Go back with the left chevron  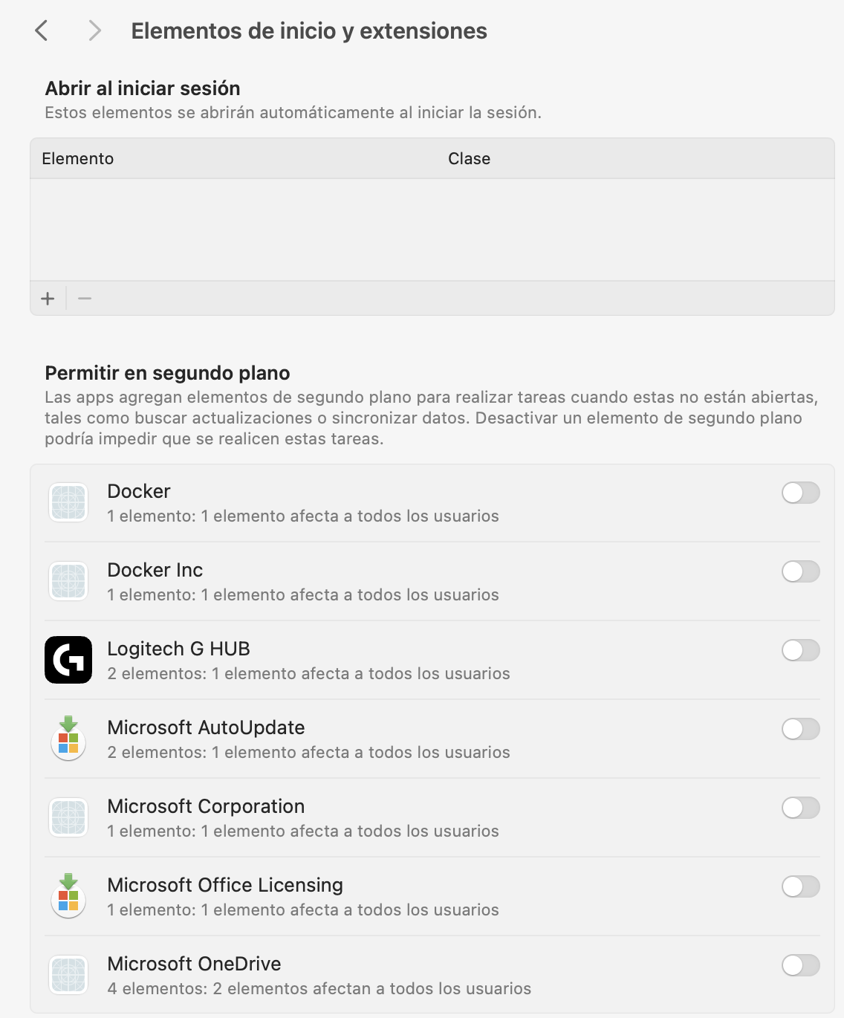tap(42, 30)
